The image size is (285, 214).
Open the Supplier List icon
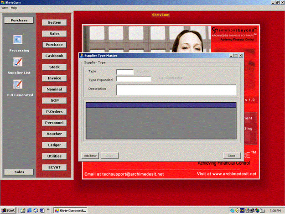(x=18, y=62)
